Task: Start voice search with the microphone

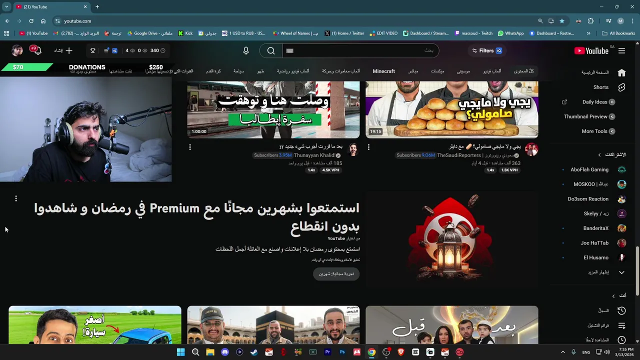Action: 245,50
